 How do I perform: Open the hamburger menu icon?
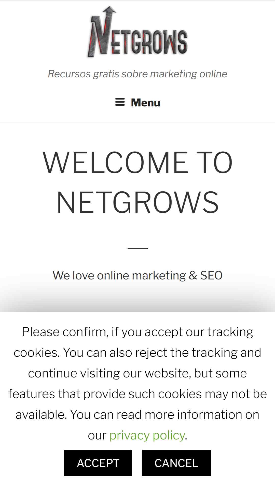(x=120, y=102)
